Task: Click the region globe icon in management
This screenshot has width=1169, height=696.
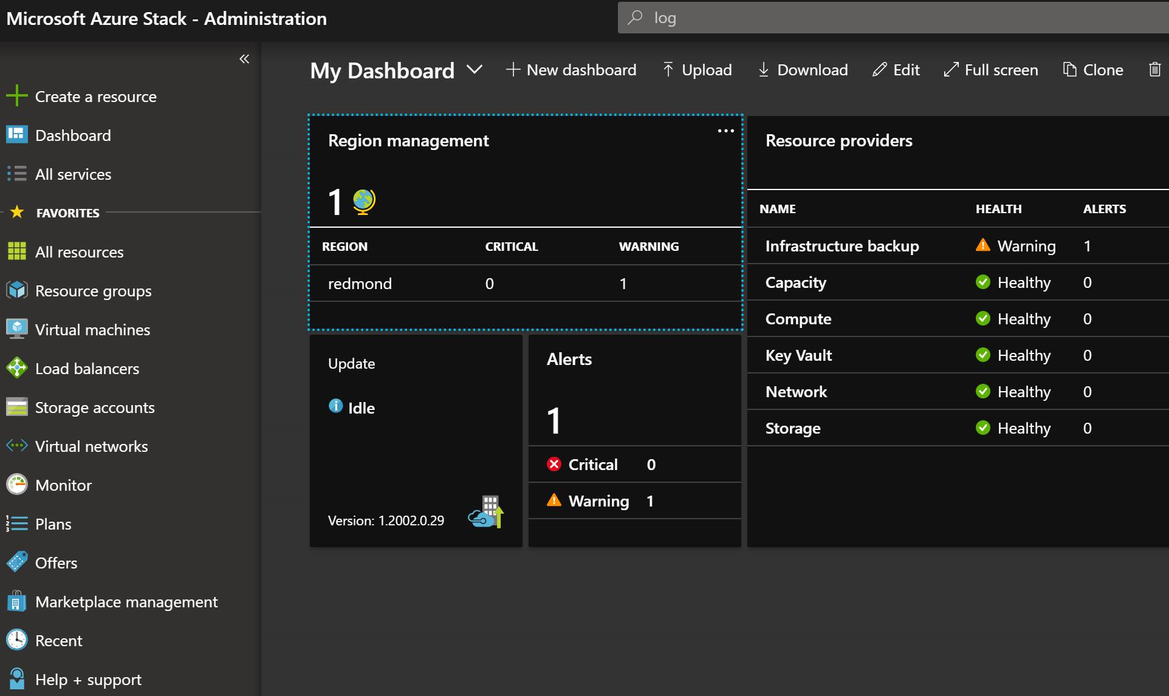Action: 362,202
